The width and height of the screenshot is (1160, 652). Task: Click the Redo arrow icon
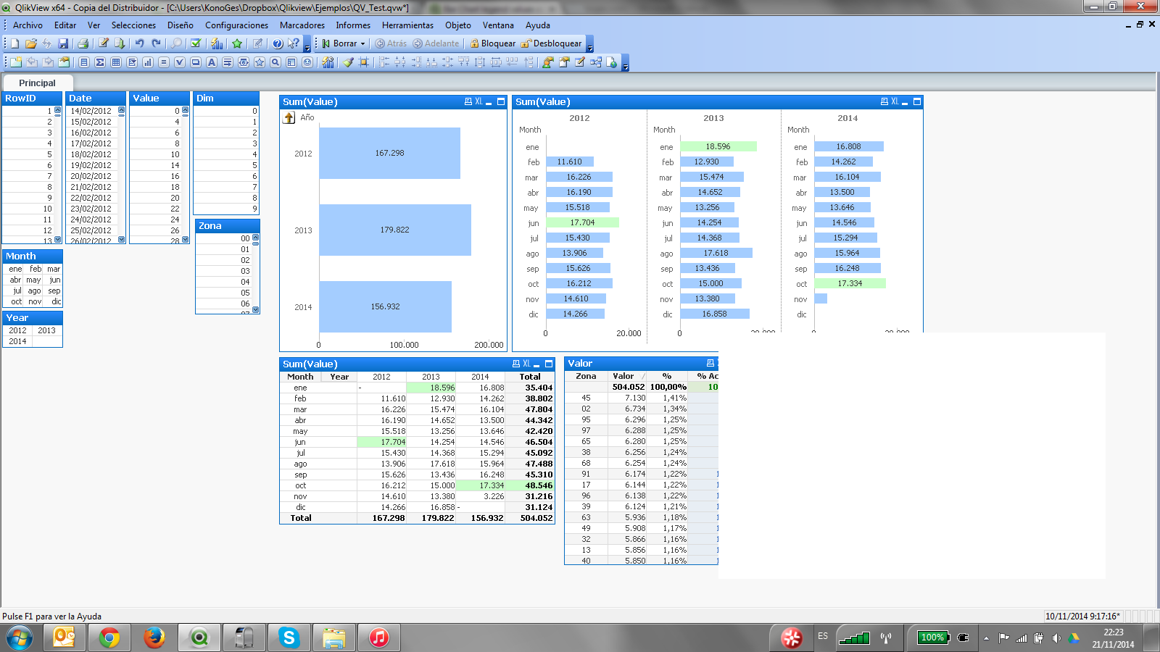pos(156,43)
